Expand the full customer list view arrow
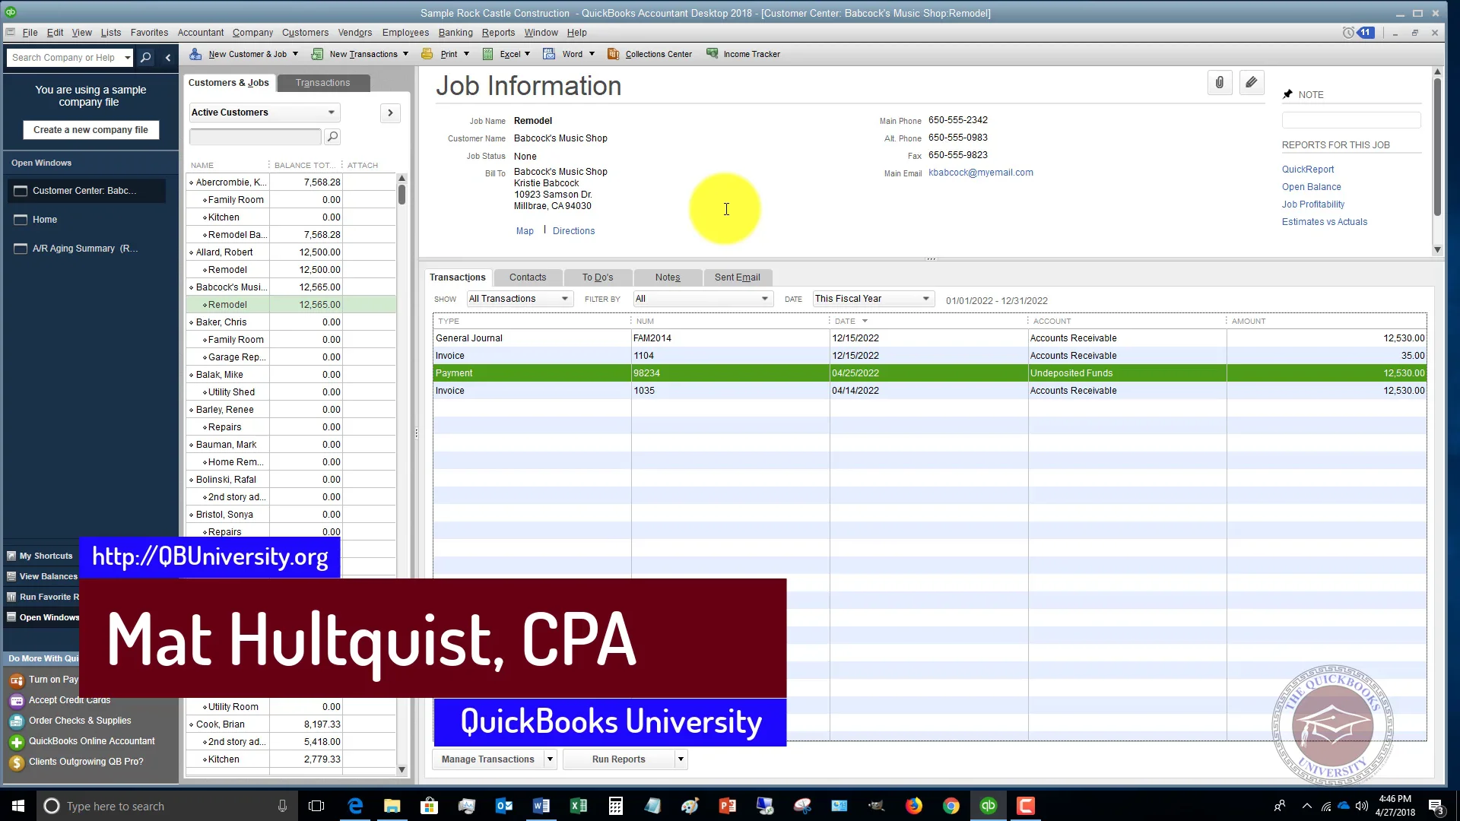Image resolution: width=1460 pixels, height=821 pixels. pyautogui.click(x=390, y=113)
